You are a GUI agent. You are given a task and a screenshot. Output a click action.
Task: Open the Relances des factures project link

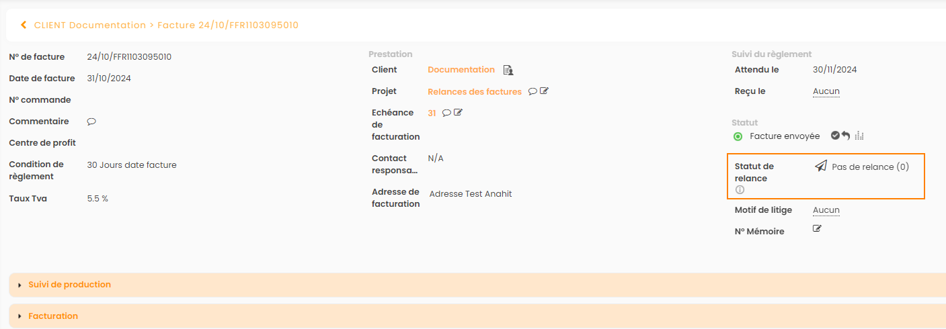pyautogui.click(x=475, y=91)
